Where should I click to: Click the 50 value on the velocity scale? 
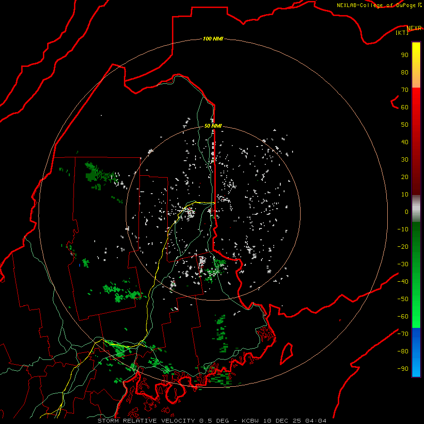[405, 125]
